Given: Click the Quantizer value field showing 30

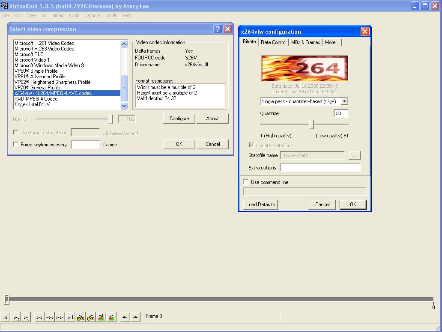Looking at the screenshot, I should pos(341,113).
